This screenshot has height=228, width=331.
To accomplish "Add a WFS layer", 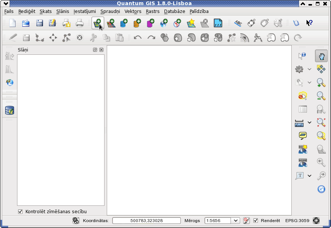I will pos(177,23).
